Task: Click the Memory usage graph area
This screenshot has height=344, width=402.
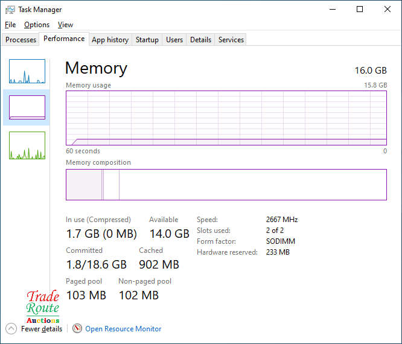Action: coord(226,118)
